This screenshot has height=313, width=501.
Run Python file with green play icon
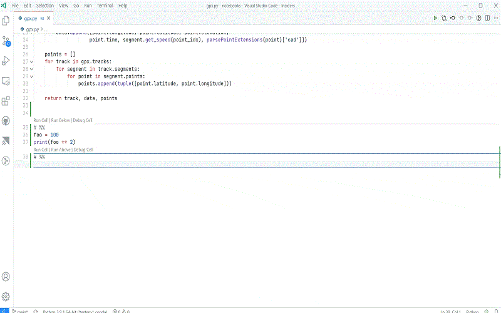[x=435, y=18]
